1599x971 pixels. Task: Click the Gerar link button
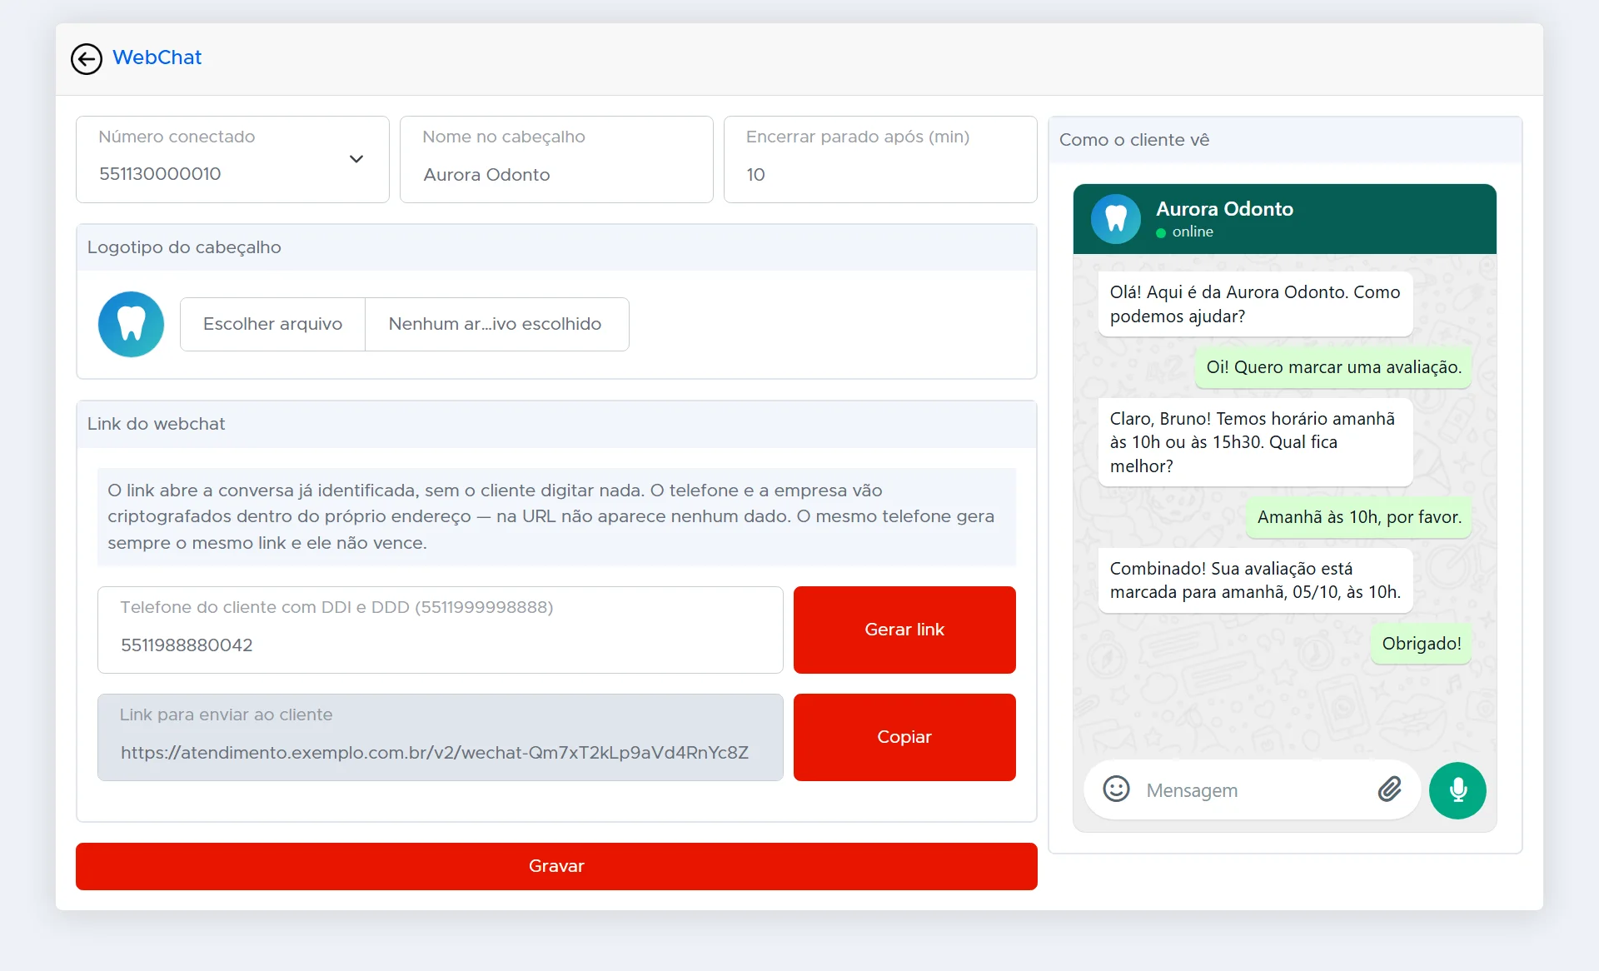[x=904, y=630]
